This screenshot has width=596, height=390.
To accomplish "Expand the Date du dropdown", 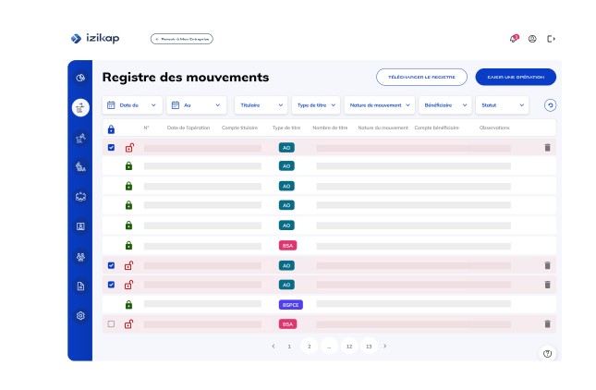I will pyautogui.click(x=132, y=105).
